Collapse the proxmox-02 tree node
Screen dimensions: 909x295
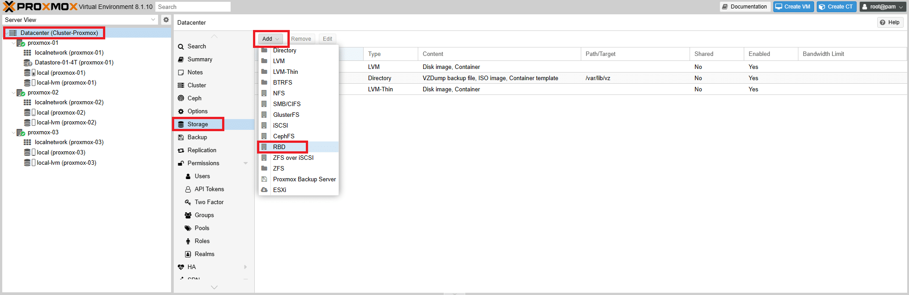click(x=13, y=93)
